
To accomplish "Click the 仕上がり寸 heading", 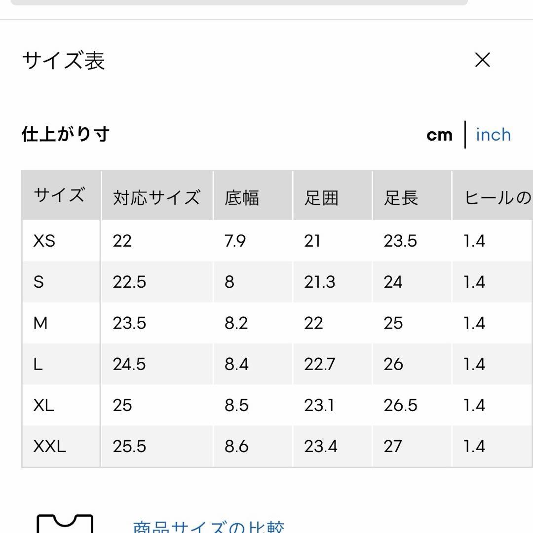I will [66, 134].
